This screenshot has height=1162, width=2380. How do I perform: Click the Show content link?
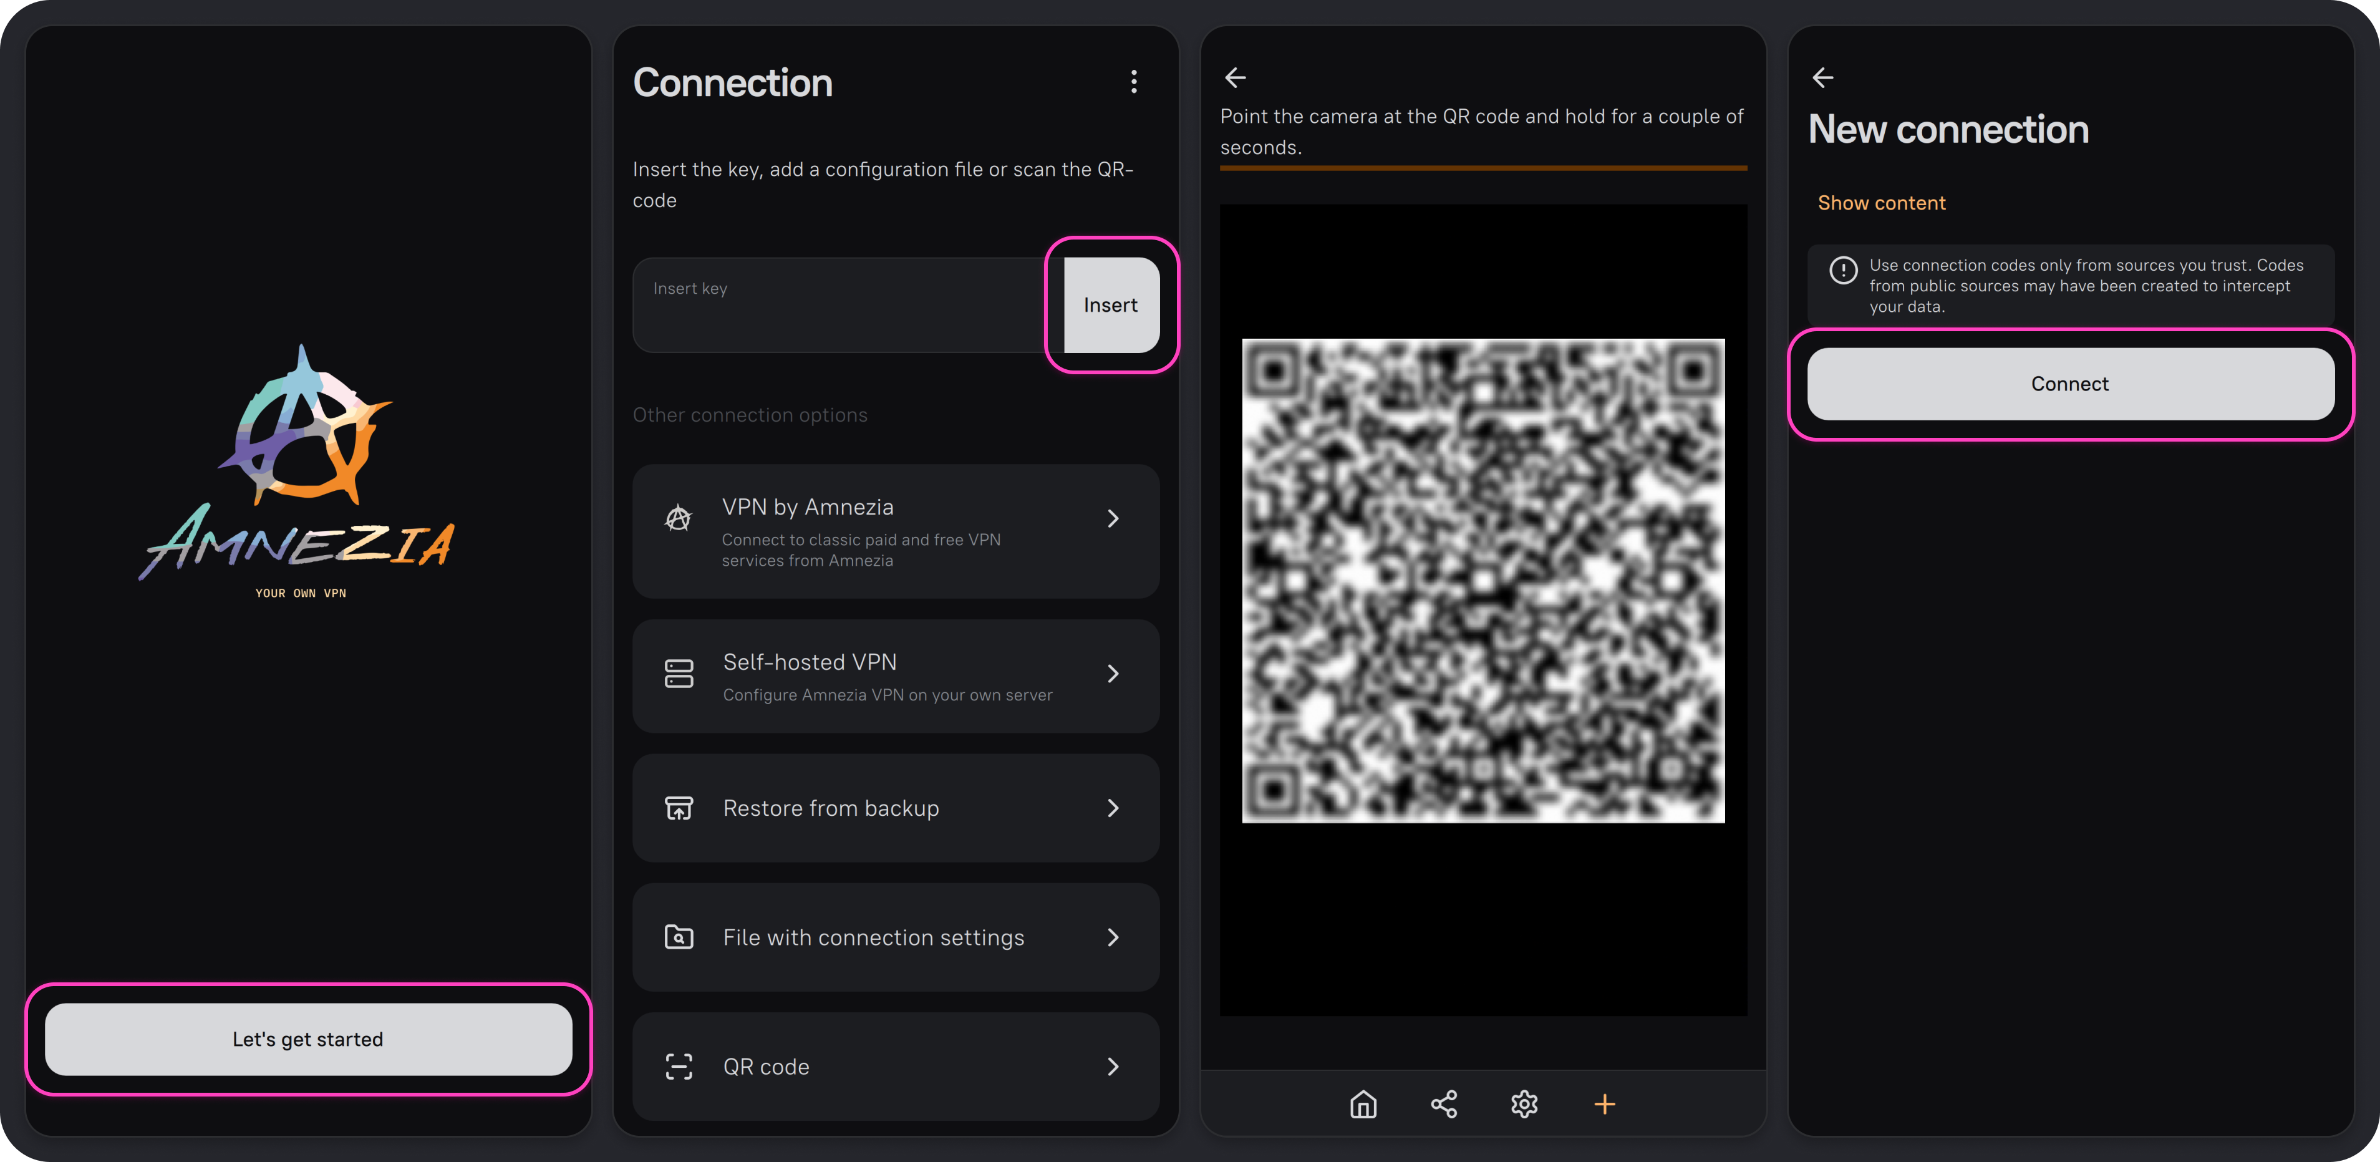(x=1881, y=203)
